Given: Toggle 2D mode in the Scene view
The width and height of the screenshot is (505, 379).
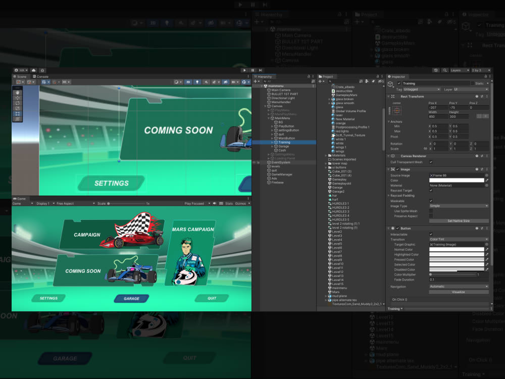Looking at the screenshot, I should tap(188, 82).
